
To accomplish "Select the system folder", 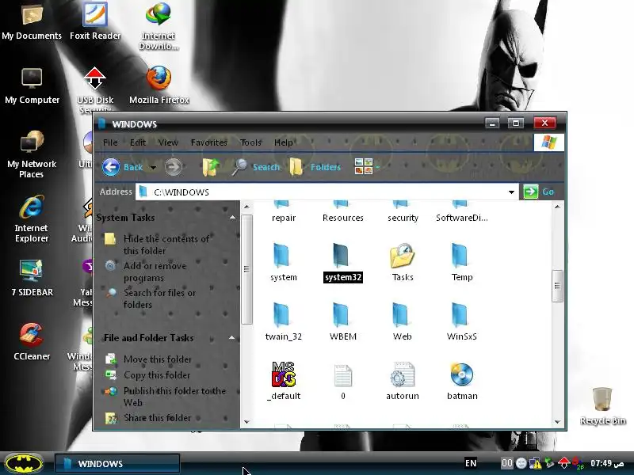I will click(284, 262).
